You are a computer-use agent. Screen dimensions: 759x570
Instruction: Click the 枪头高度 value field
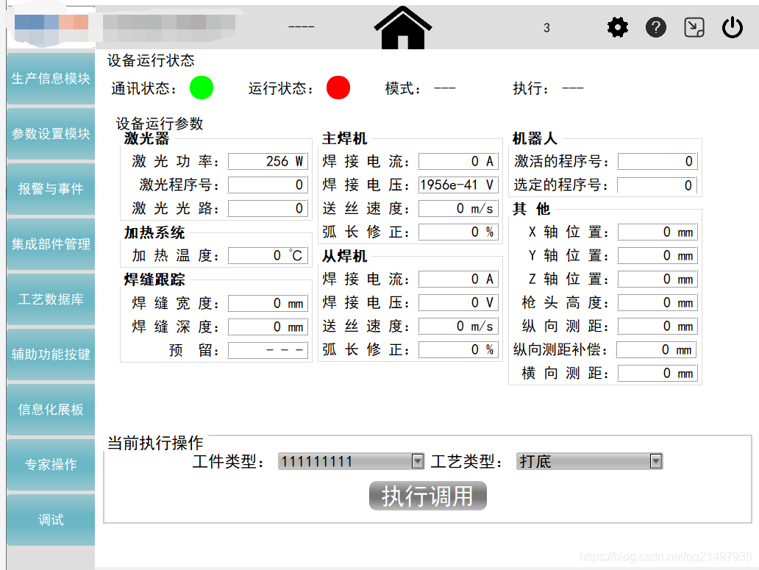pos(658,303)
